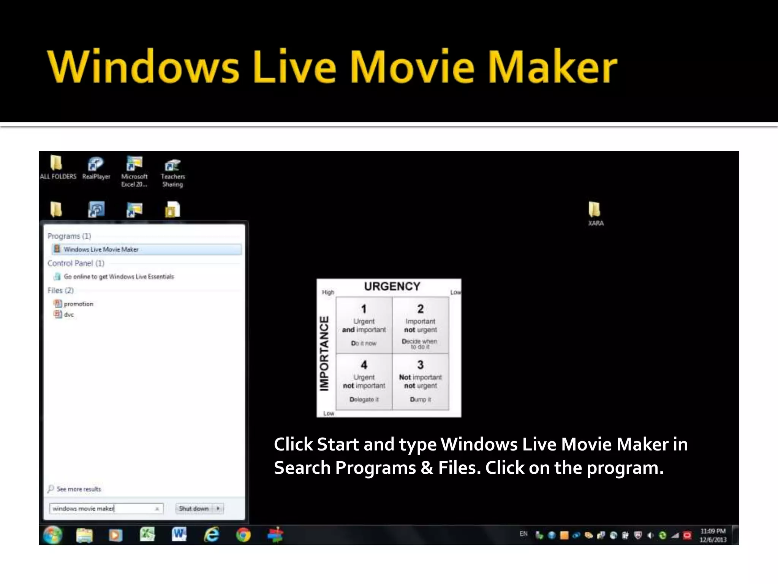The width and height of the screenshot is (778, 584).
Task: Click the safely remove hardware tray icon
Action: [539, 535]
